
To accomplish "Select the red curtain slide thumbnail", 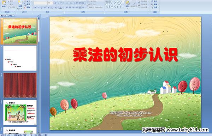I will tap(20, 85).
